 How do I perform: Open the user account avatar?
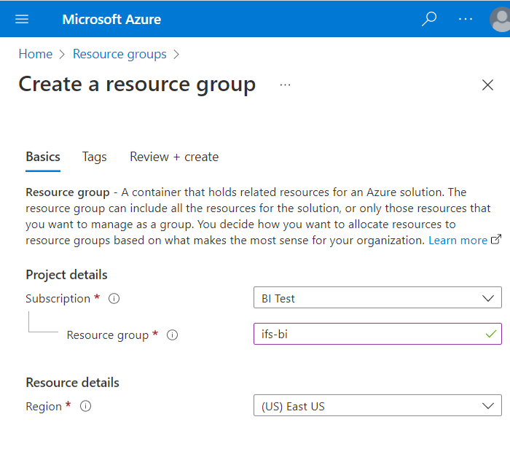tap(500, 19)
